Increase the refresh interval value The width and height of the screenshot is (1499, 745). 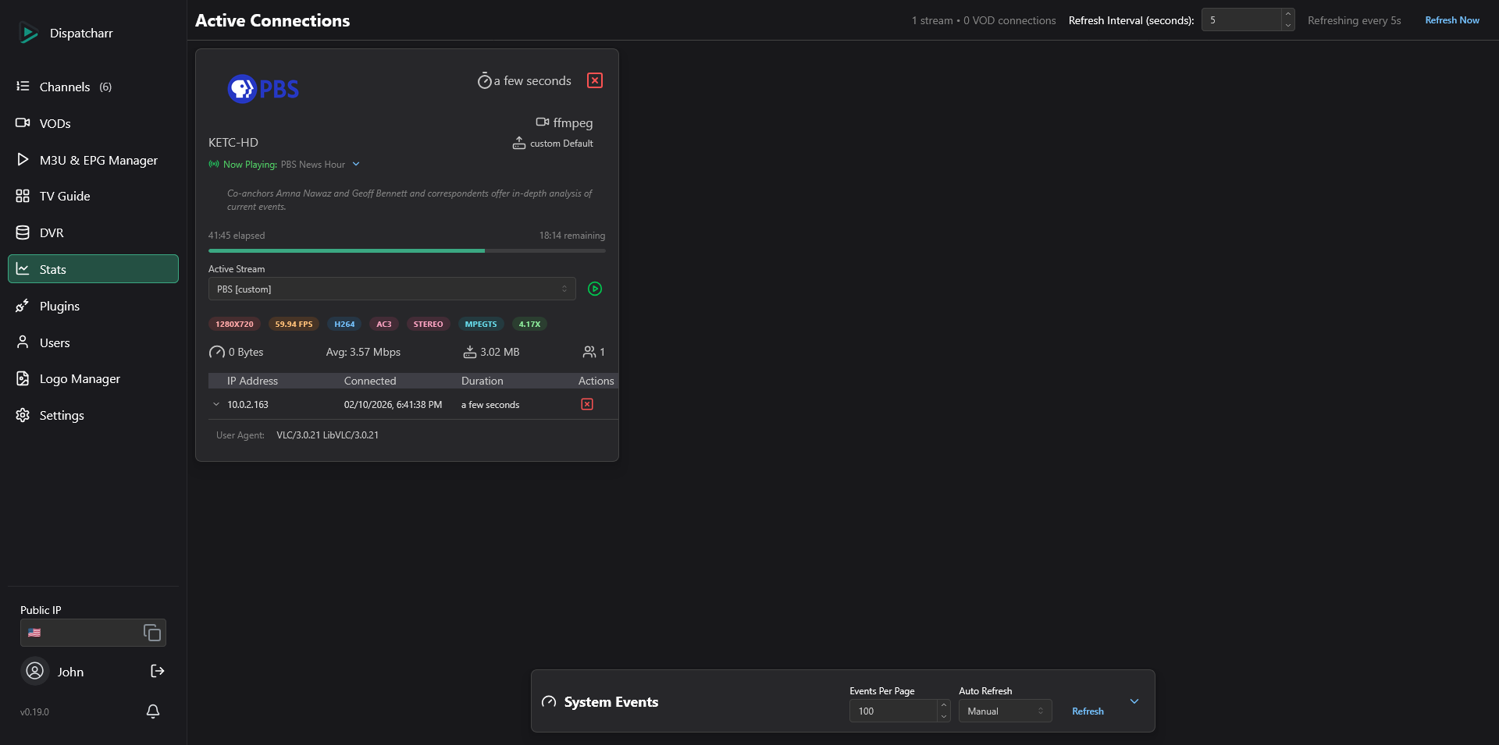point(1288,14)
